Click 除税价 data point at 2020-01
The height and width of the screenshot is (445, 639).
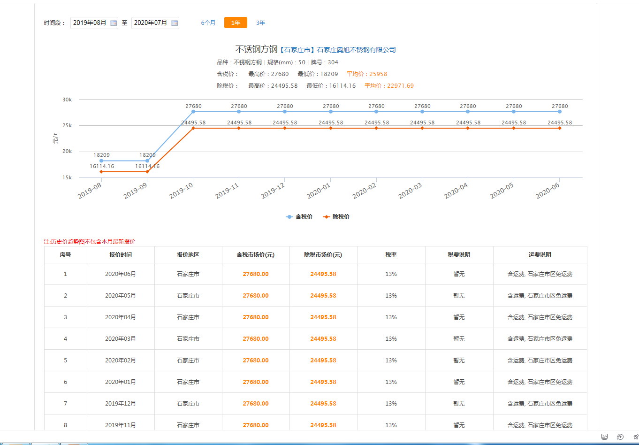click(x=331, y=128)
